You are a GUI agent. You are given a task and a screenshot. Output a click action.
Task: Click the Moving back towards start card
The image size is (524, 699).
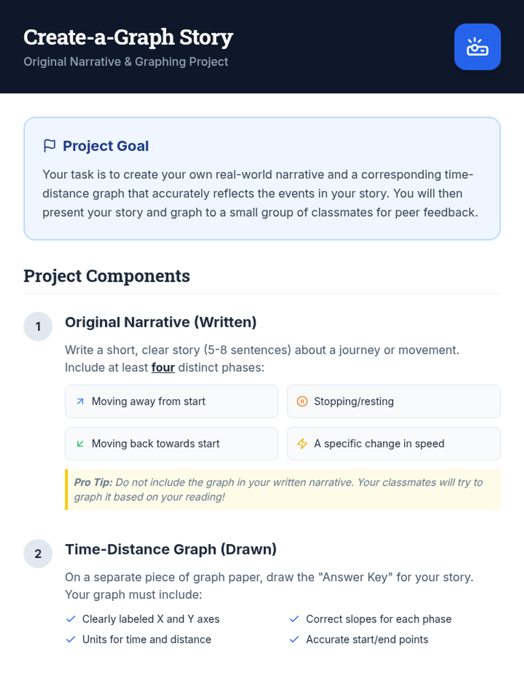point(171,444)
